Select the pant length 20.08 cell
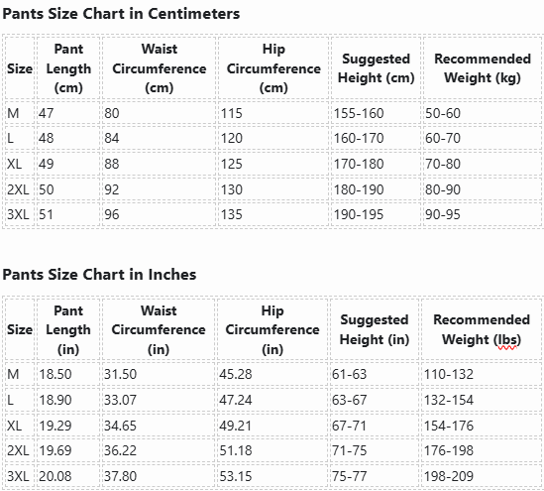This screenshot has height=491, width=544. coord(68,476)
